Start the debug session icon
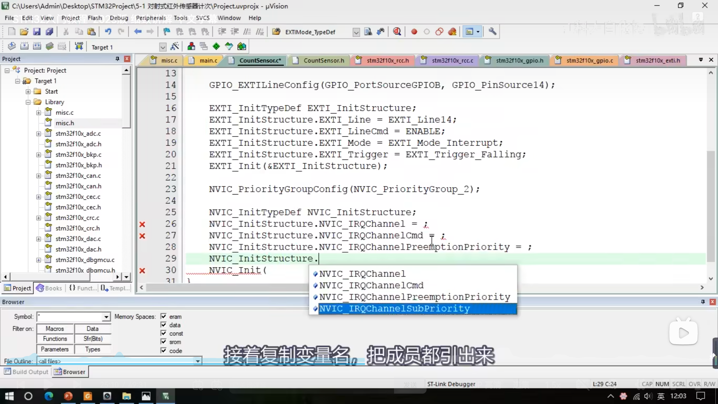The height and width of the screenshot is (404, 718). pyautogui.click(x=397, y=32)
